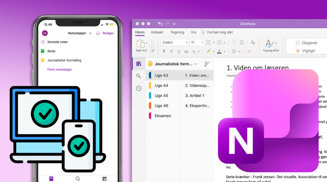Tap the notification bell on phone

(98, 33)
